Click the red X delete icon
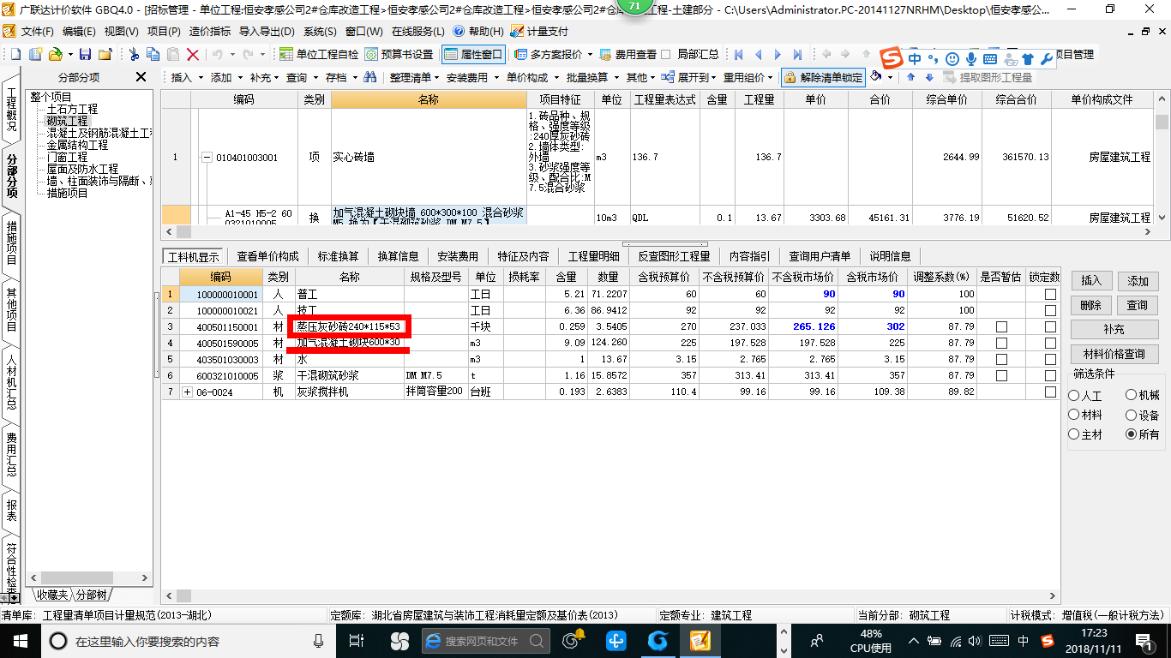 tap(192, 54)
